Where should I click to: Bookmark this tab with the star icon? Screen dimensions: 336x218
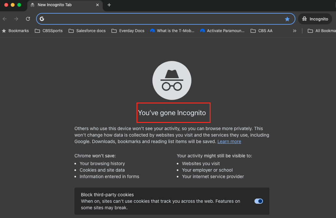click(287, 19)
